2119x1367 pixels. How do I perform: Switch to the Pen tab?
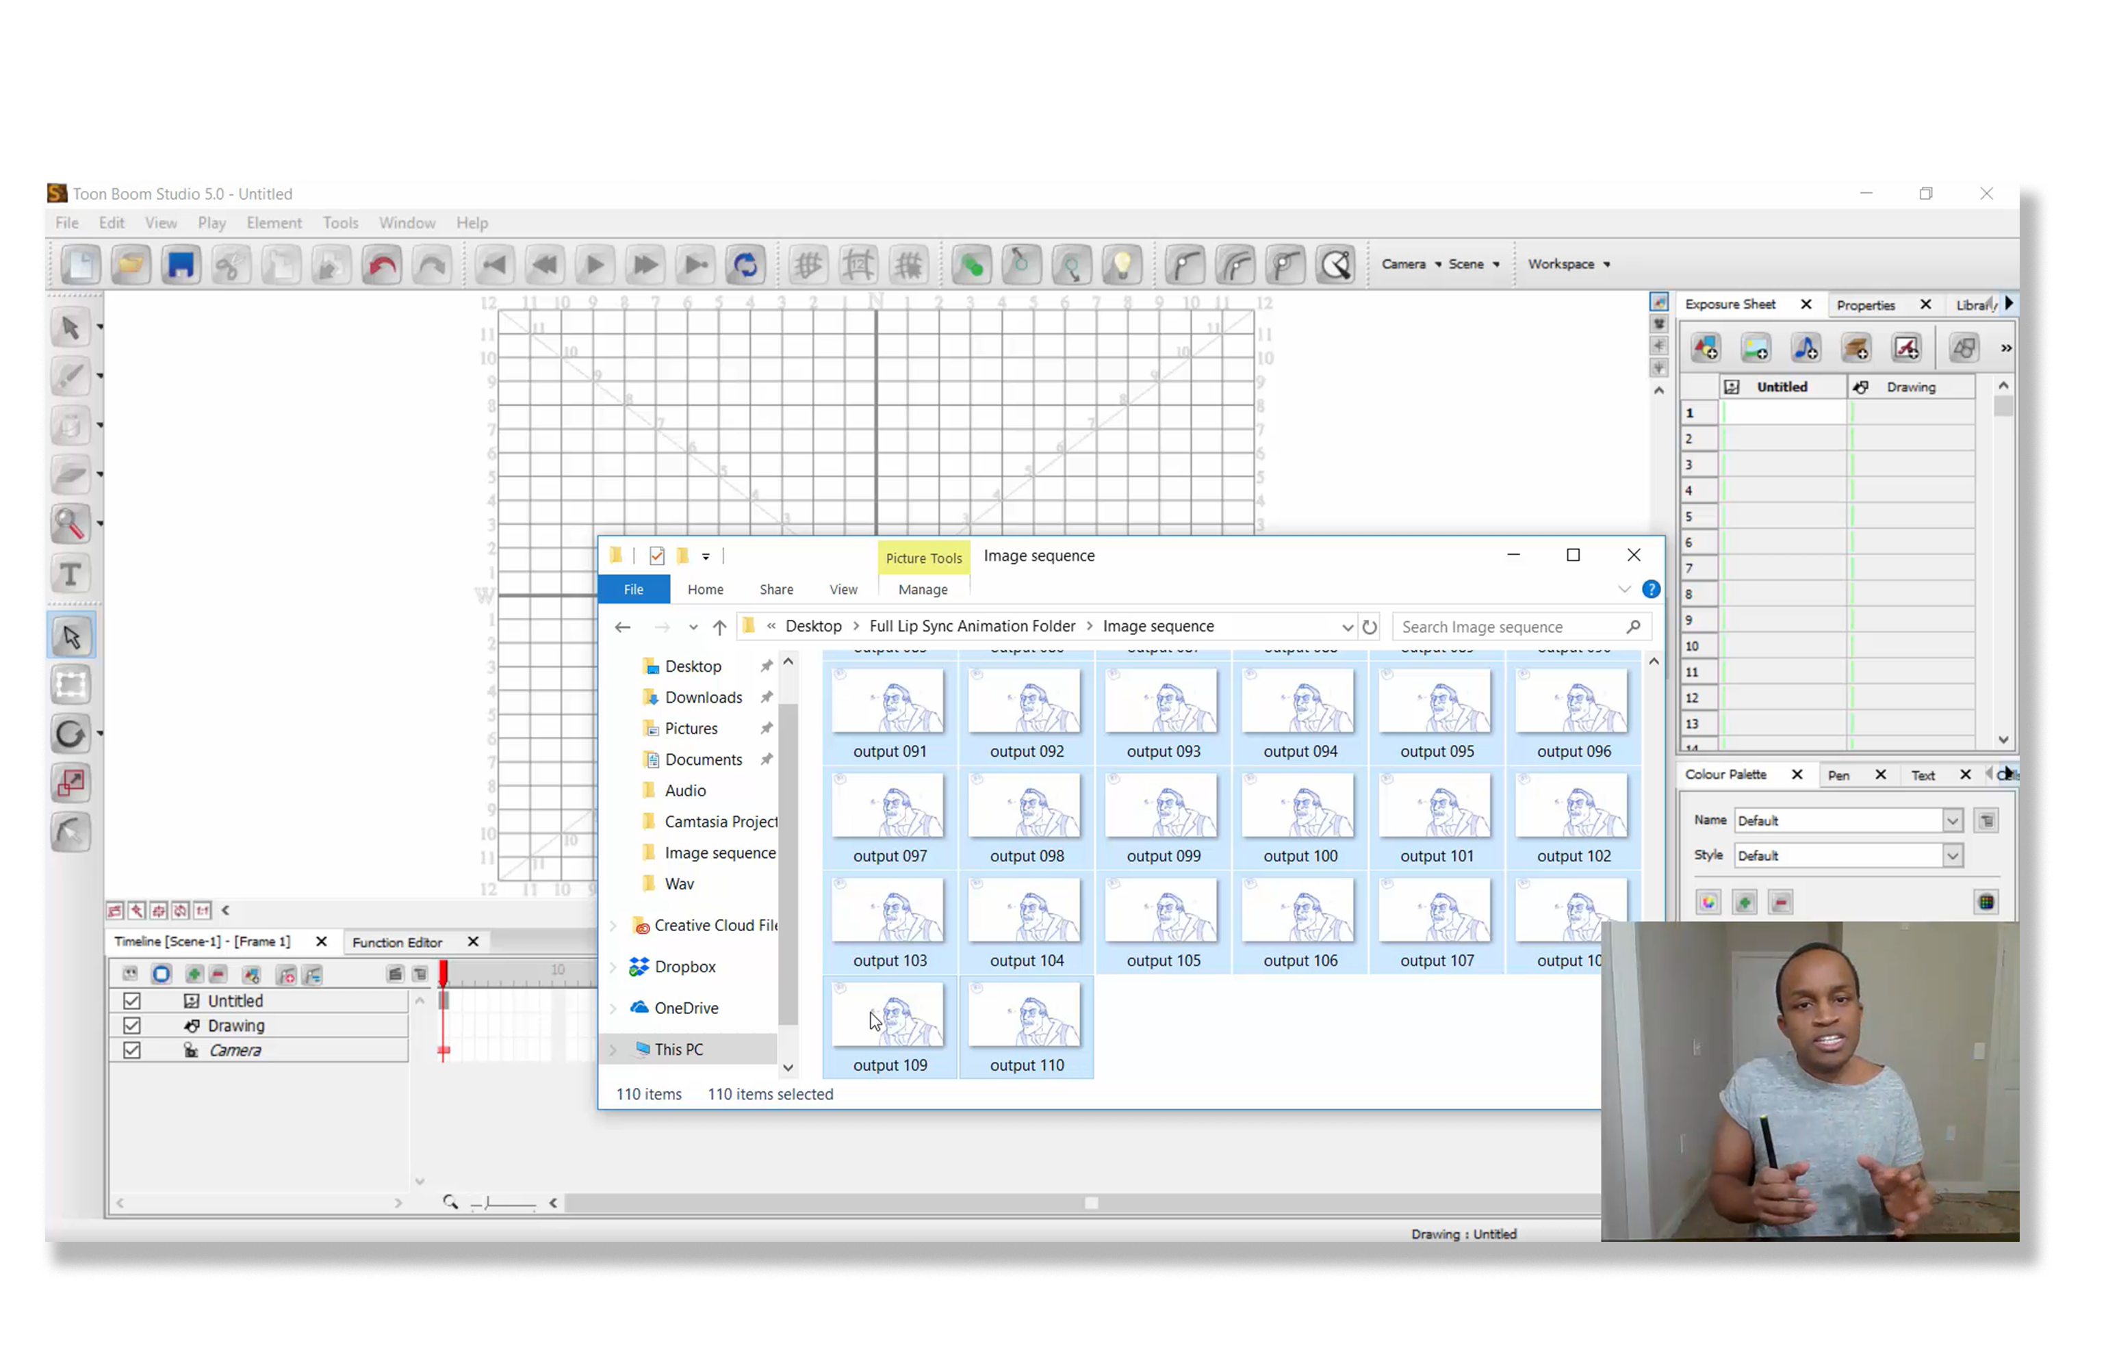click(x=1838, y=775)
